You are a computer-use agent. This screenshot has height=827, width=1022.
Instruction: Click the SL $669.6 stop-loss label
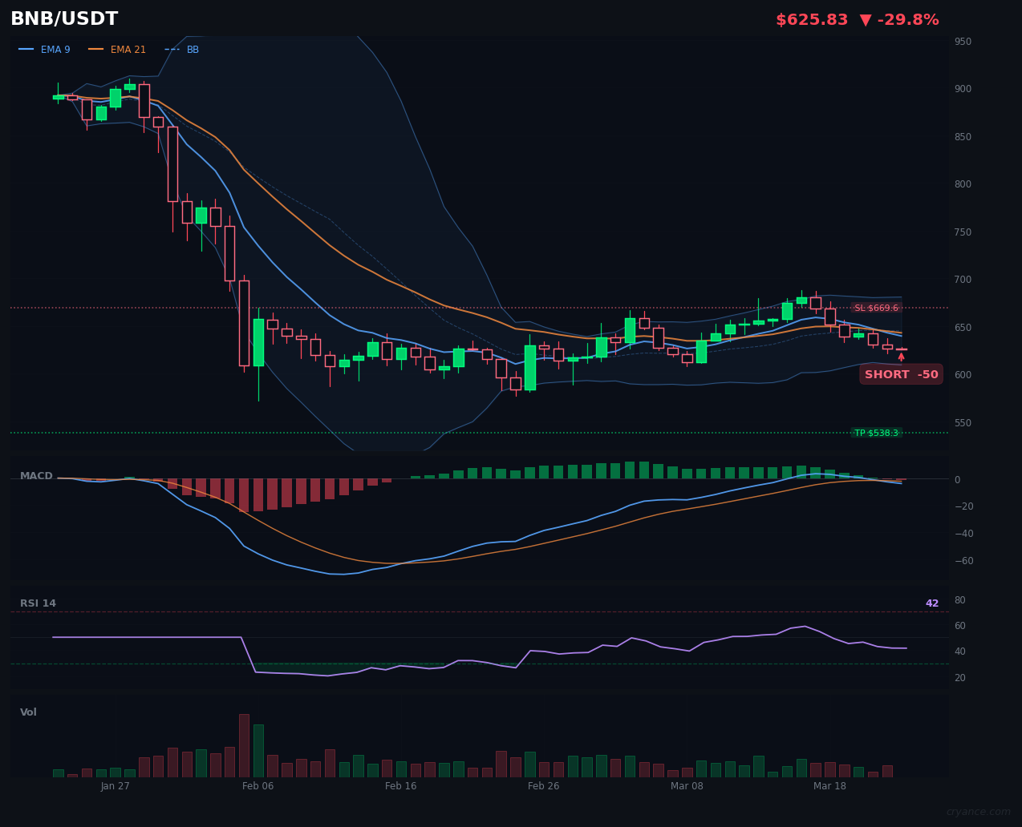click(x=876, y=307)
